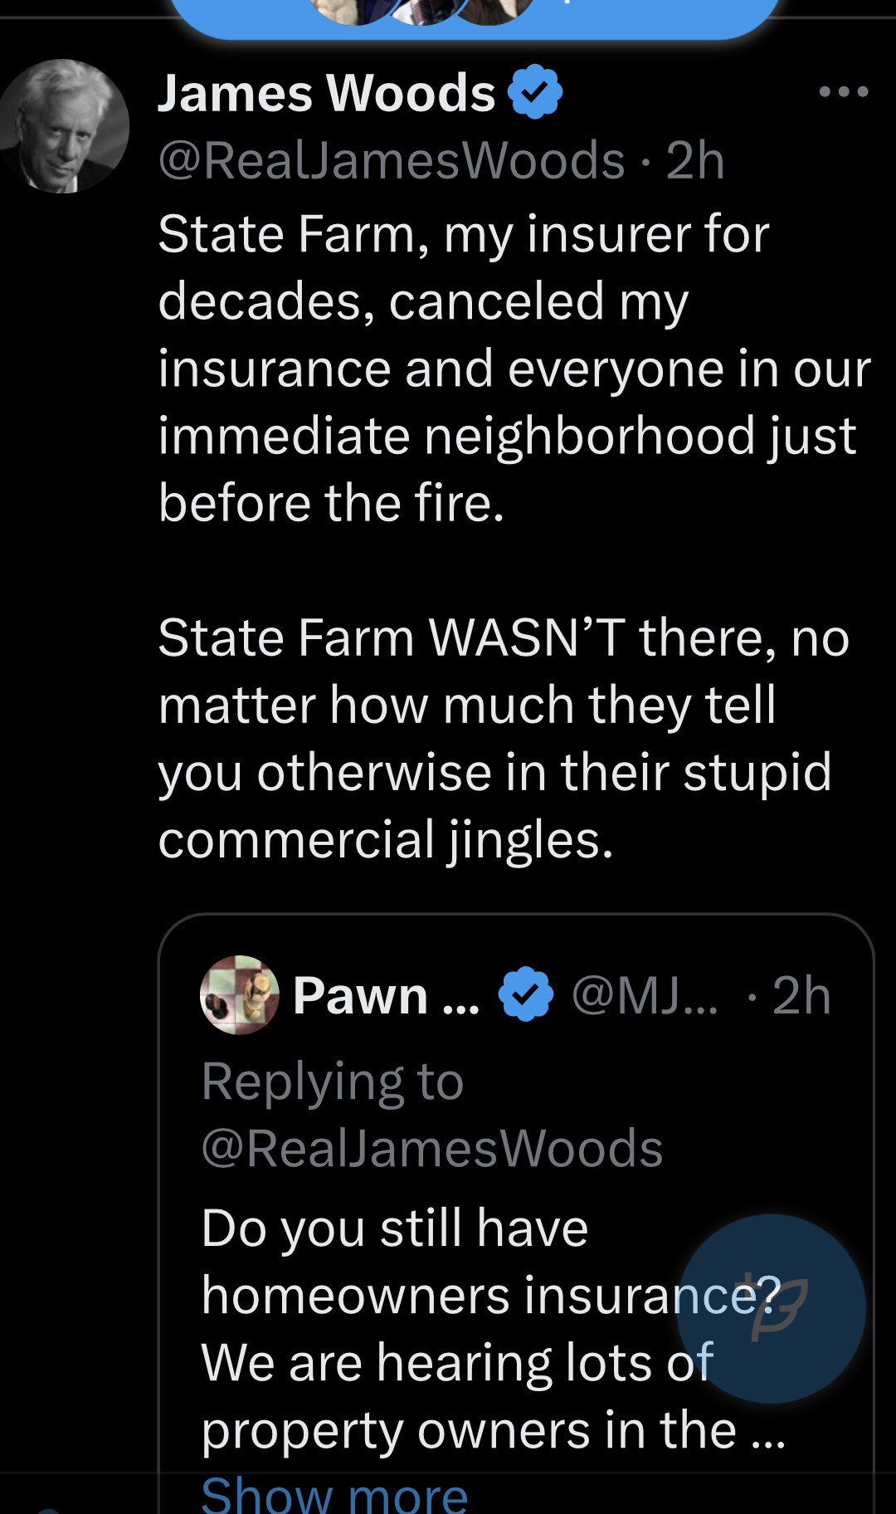Open James Woods' profile picture

click(x=64, y=126)
